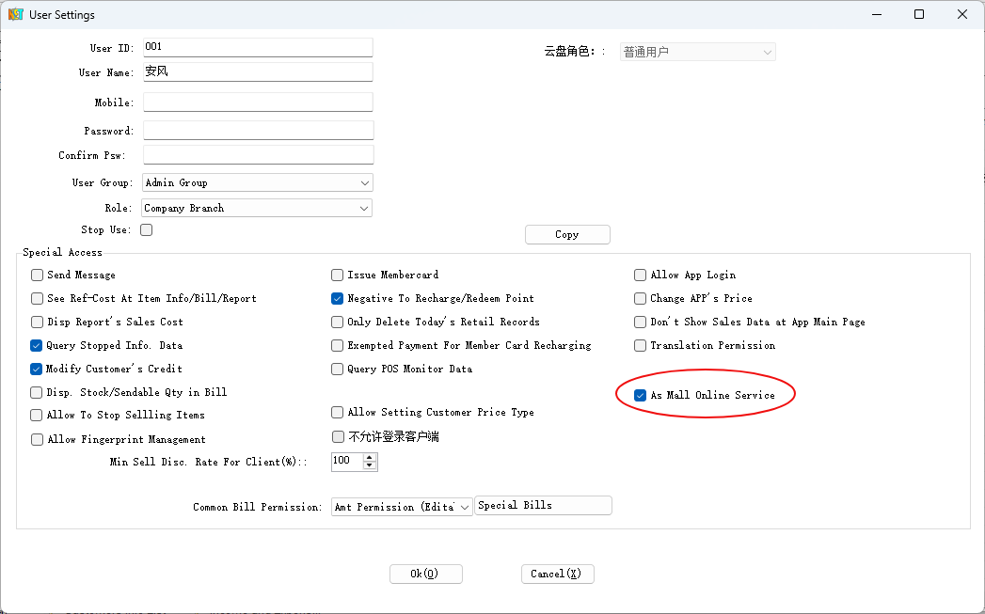Disable Negative To Recharge/Redeem Point
Screen dimensions: 985x614
pyautogui.click(x=338, y=299)
